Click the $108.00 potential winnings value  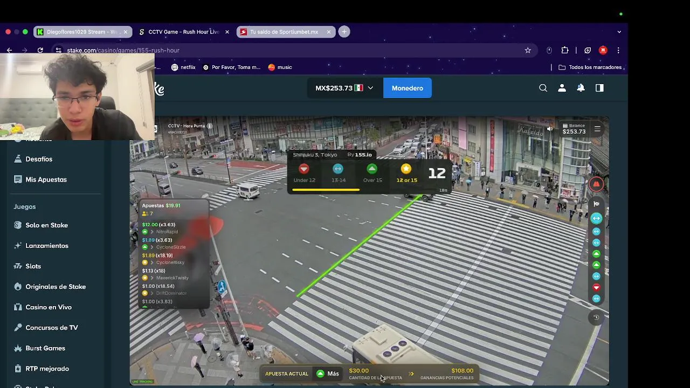(x=462, y=371)
